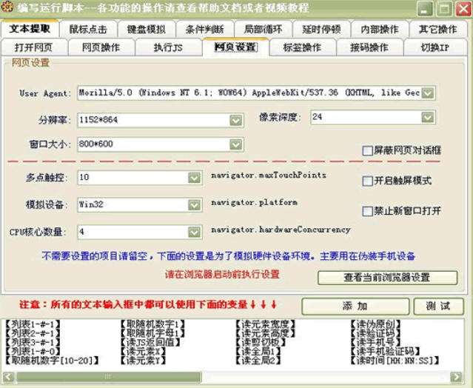
Task: Expand the 分辨率 dropdown arrow
Action: (x=236, y=121)
